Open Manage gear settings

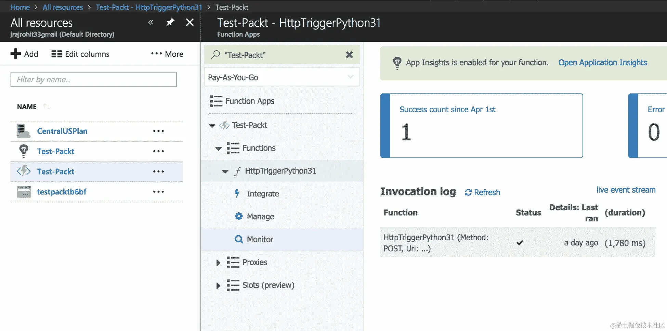point(239,216)
